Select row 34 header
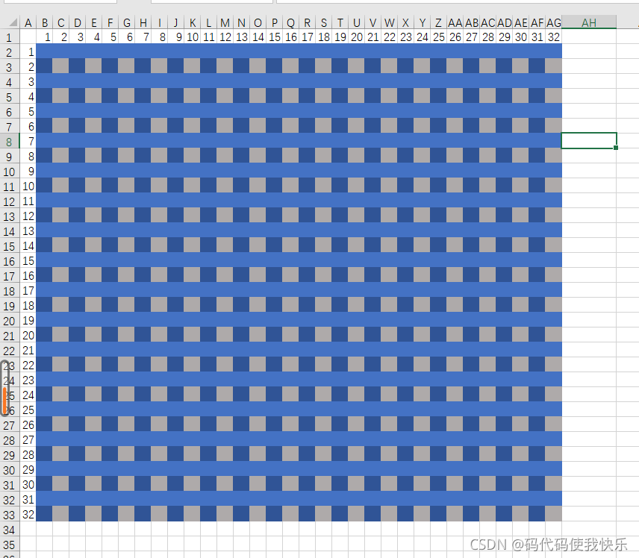This screenshot has height=558, width=639. pyautogui.click(x=10, y=530)
